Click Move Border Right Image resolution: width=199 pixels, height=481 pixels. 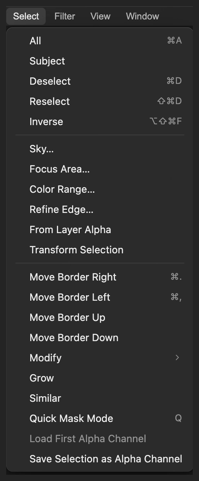pyautogui.click(x=100, y=277)
